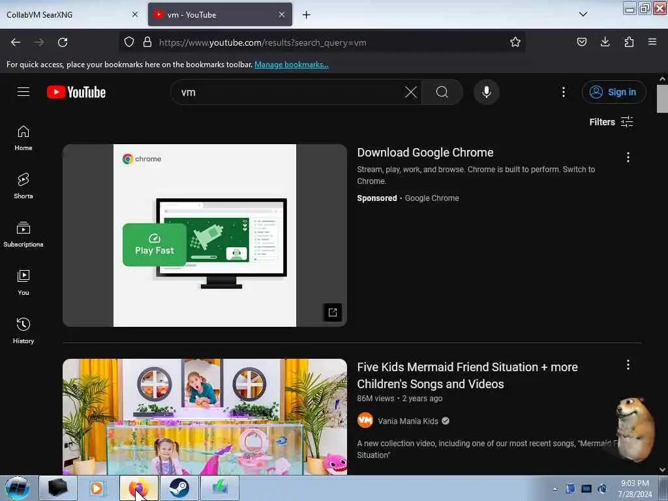Open History in the sidebar

coord(23,331)
